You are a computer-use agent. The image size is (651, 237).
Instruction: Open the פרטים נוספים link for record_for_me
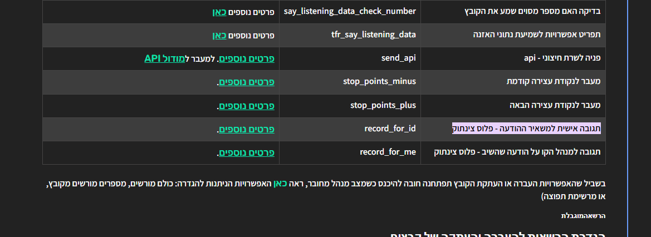point(247,152)
